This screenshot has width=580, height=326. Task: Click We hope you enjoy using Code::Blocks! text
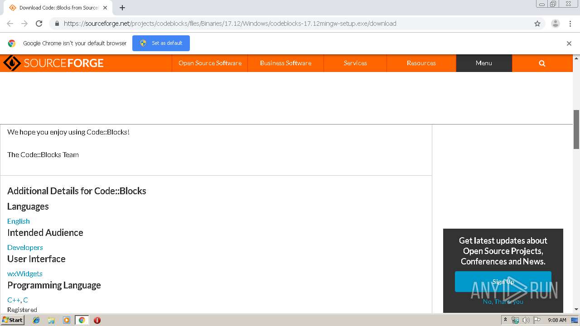click(68, 132)
